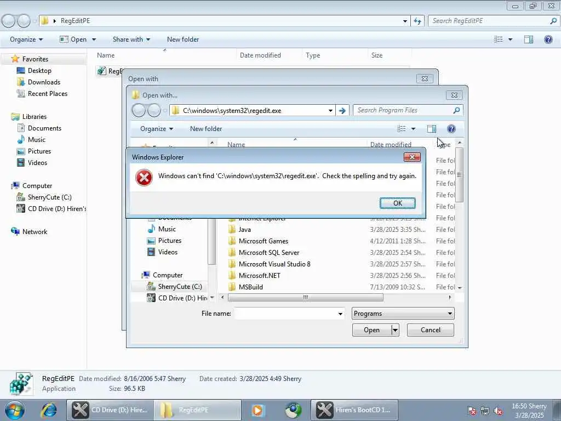The width and height of the screenshot is (561, 421).
Task: Click Search Program Files box
Action: point(408,110)
